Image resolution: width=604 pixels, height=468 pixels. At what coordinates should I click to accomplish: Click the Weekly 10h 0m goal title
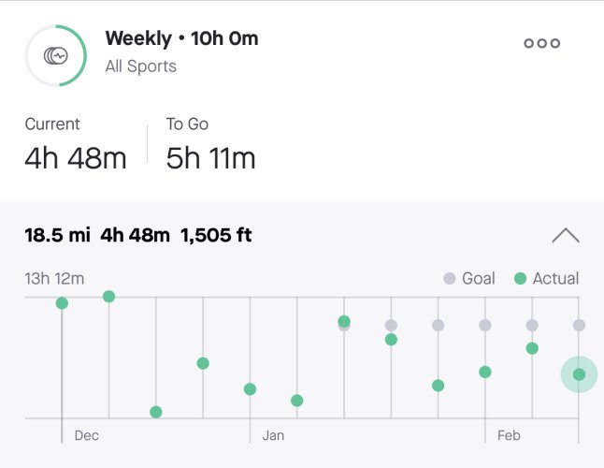(181, 38)
